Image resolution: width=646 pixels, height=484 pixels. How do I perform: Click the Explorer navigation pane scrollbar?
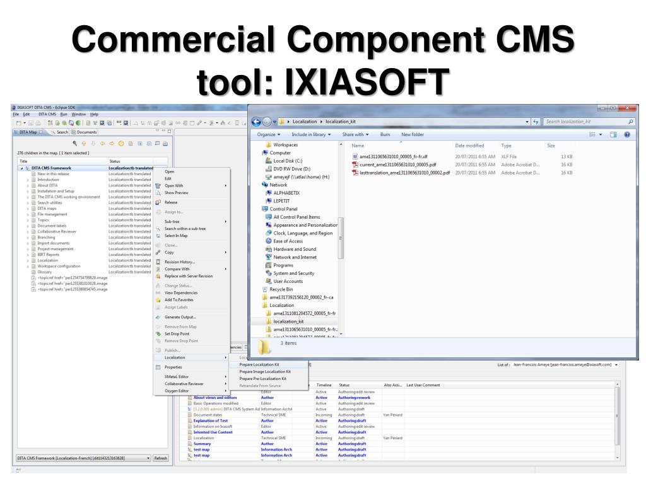(341, 239)
